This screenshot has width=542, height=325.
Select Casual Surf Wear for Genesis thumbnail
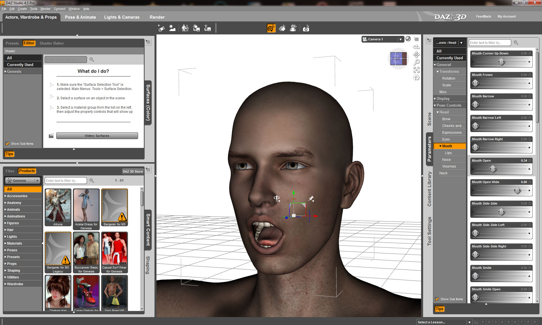point(114,252)
